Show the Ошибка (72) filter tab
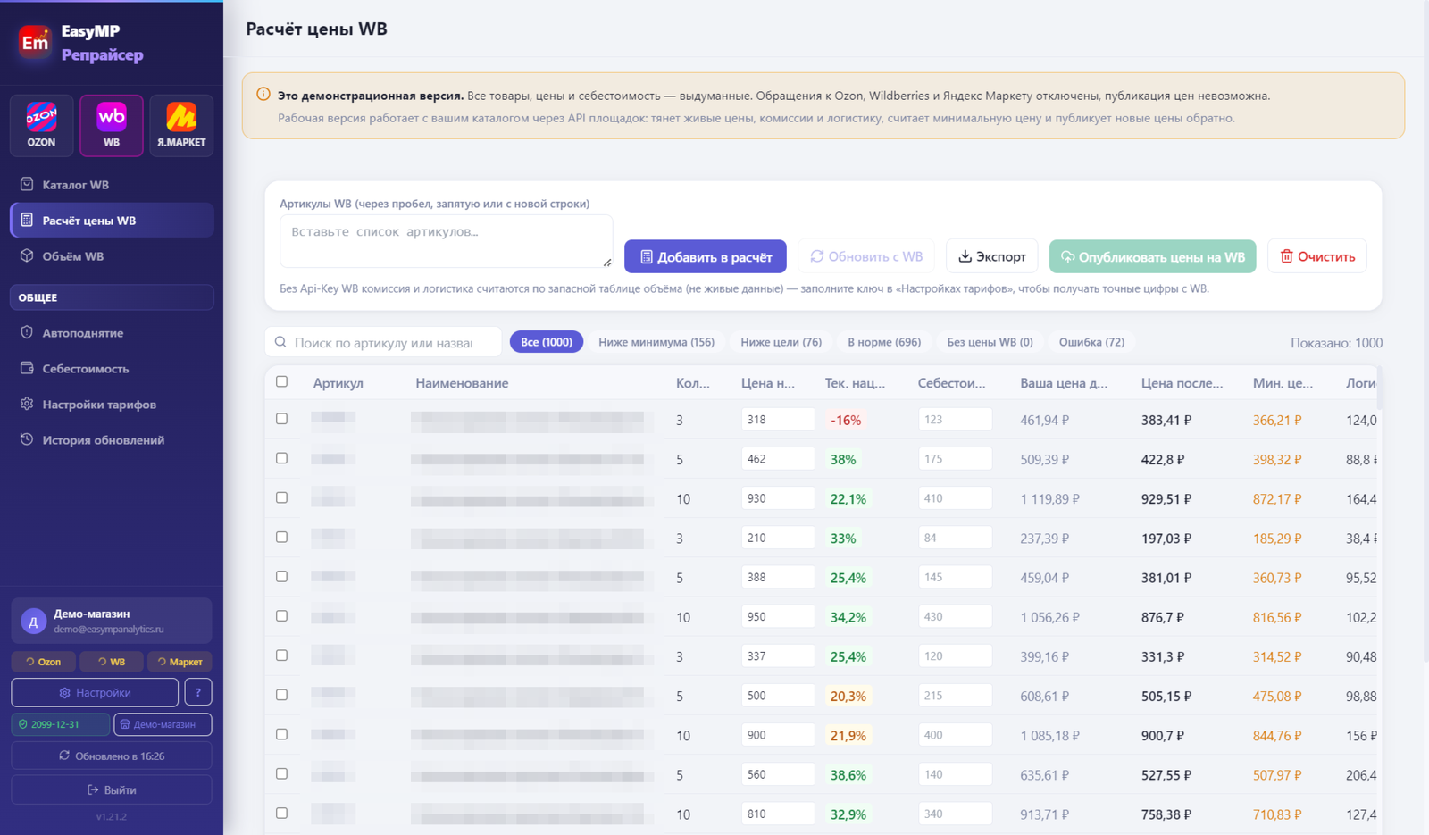 1091,342
